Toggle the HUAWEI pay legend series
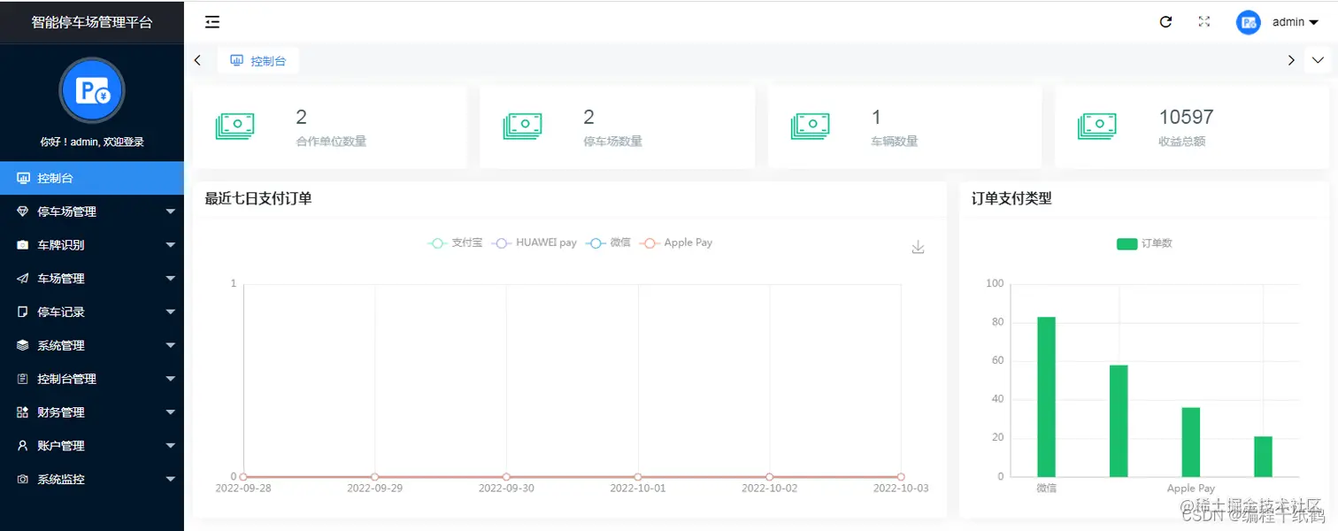1338x531 pixels. pos(534,242)
